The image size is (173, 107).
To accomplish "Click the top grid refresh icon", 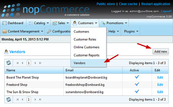I will (9, 63).
